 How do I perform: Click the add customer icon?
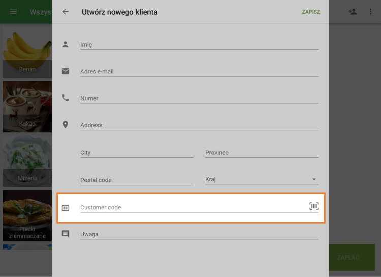click(x=353, y=12)
